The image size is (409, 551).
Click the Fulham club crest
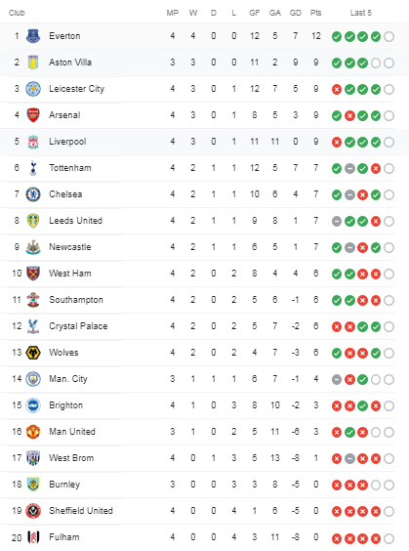tap(33, 537)
